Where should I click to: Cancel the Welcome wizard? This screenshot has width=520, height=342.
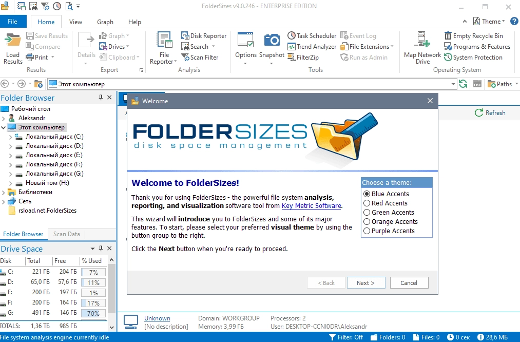click(x=409, y=283)
